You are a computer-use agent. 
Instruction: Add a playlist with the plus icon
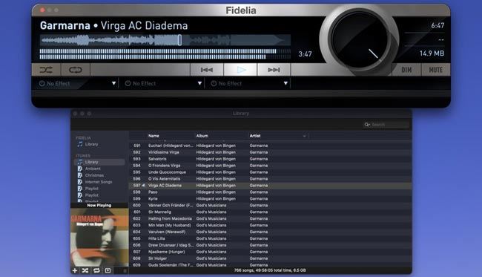pyautogui.click(x=75, y=270)
